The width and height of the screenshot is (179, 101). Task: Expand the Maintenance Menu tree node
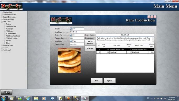coord(2,15)
